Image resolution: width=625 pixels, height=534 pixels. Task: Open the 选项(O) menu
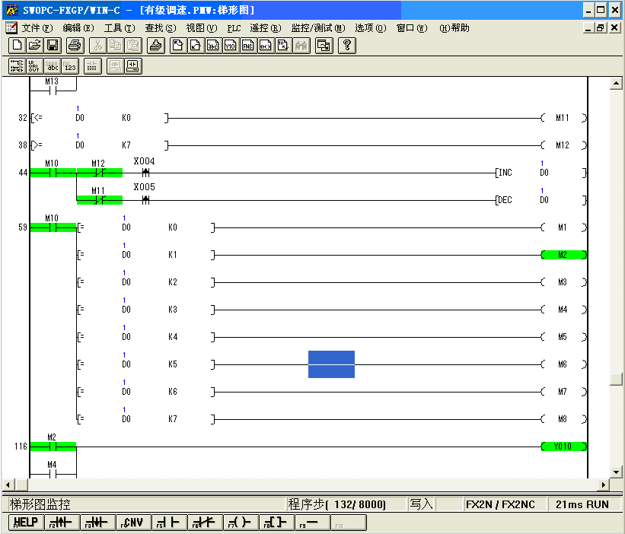click(370, 28)
